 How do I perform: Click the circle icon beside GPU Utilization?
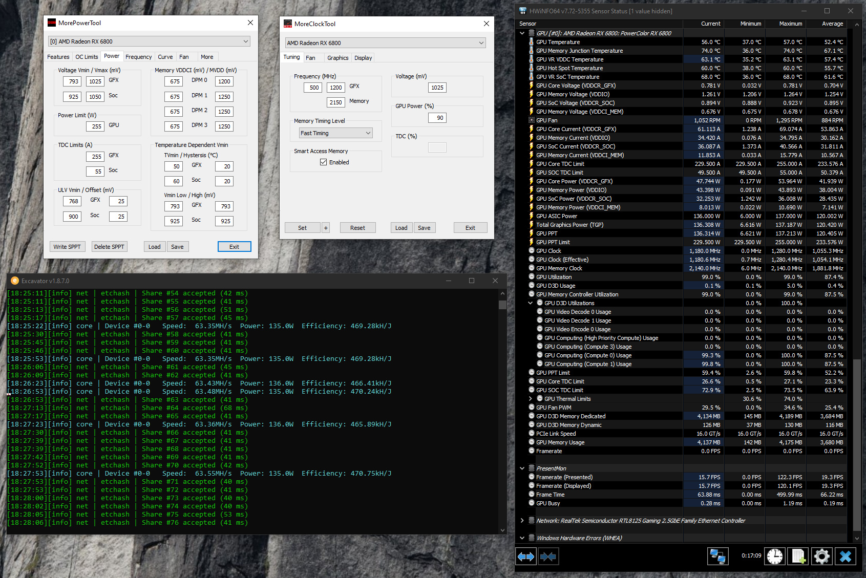click(532, 277)
